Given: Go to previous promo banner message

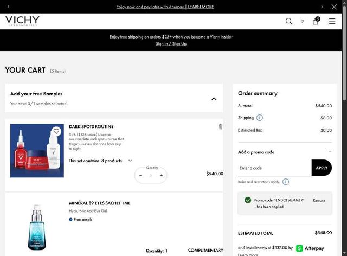Looking at the screenshot, I should pyautogui.click(x=8, y=7).
